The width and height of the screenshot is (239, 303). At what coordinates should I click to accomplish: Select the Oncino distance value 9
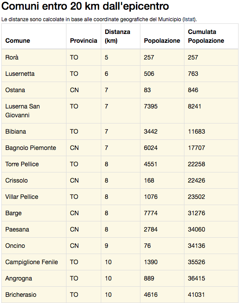click(x=107, y=246)
